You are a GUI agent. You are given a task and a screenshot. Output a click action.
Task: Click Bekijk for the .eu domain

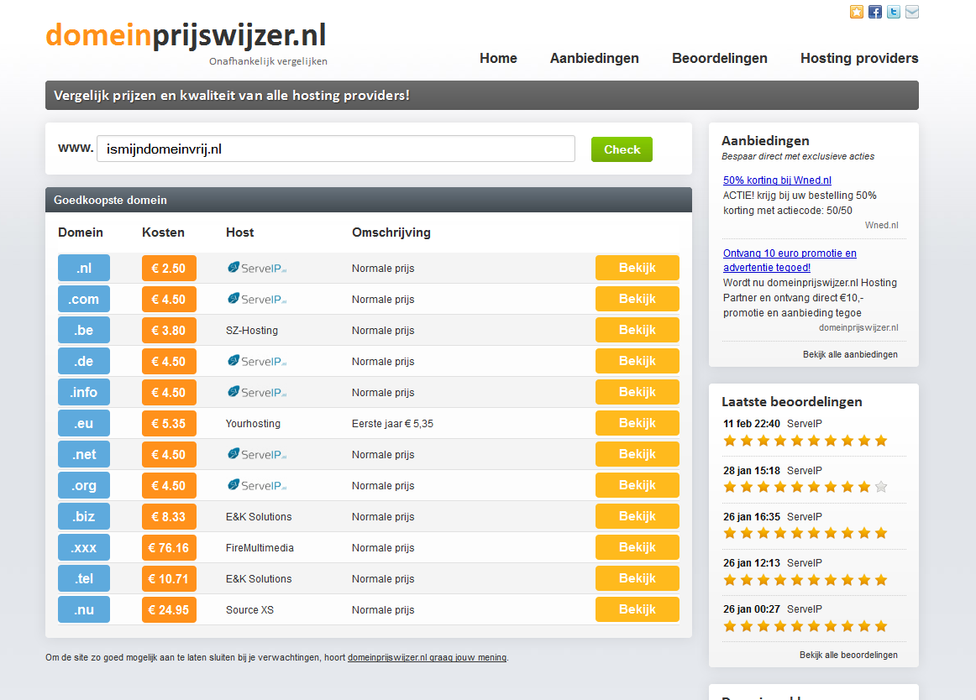pyautogui.click(x=637, y=423)
